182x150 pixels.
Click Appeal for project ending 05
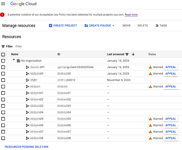pyautogui.click(x=171, y=119)
